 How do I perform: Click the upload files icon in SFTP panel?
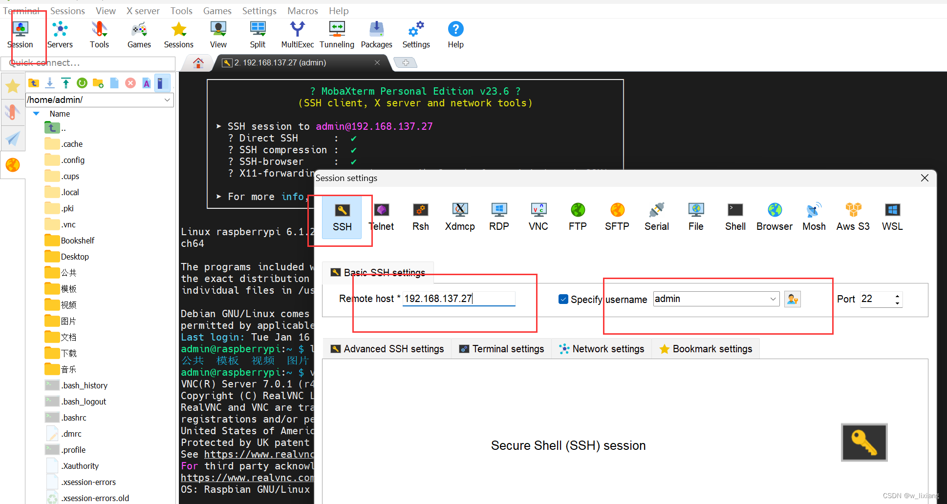tap(66, 83)
